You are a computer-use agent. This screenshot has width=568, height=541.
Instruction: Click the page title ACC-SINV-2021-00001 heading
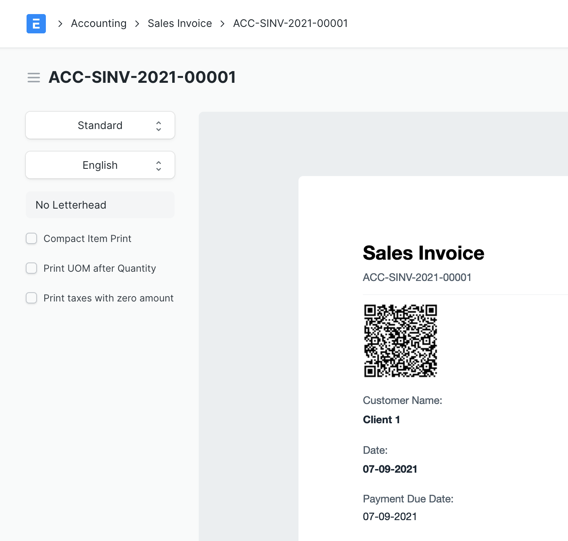(x=142, y=77)
